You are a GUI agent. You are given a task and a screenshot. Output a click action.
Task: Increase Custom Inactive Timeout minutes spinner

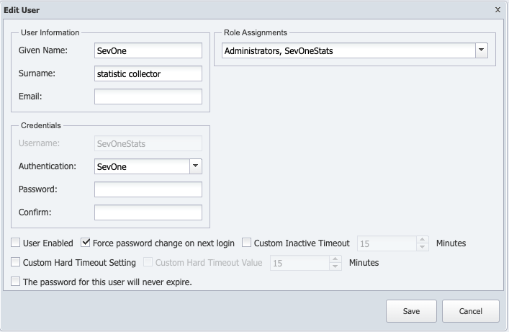click(x=422, y=240)
